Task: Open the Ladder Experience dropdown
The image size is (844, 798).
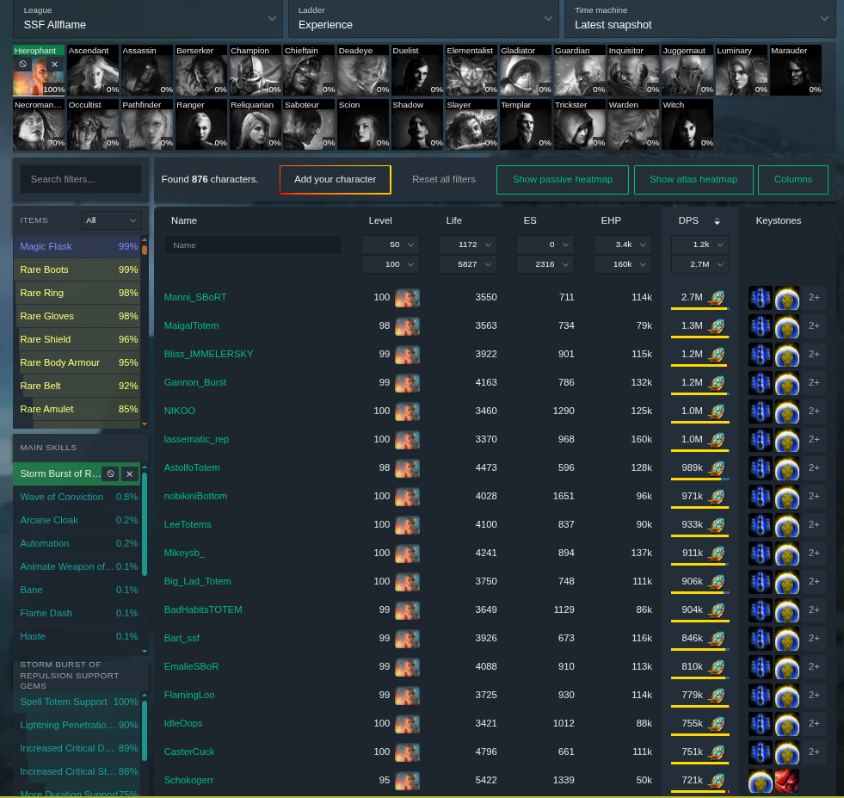Action: pos(423,19)
